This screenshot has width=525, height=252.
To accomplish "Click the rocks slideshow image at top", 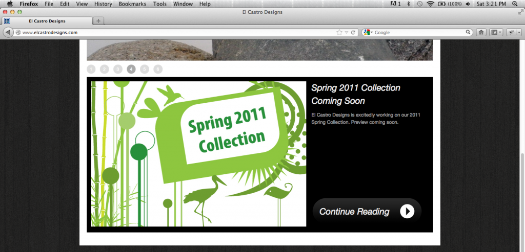I will tap(260, 50).
